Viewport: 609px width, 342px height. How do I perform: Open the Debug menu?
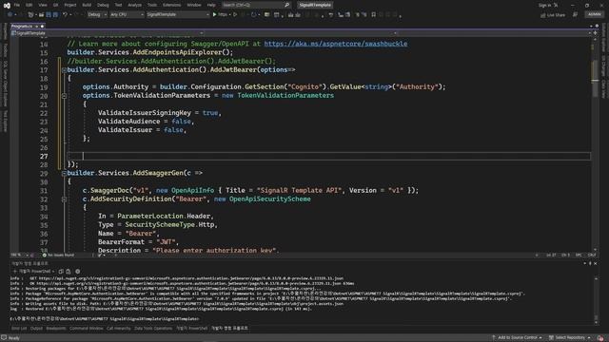tap(103, 5)
